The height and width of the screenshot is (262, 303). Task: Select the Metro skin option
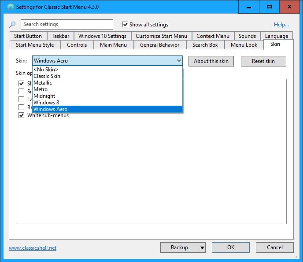tap(107, 89)
